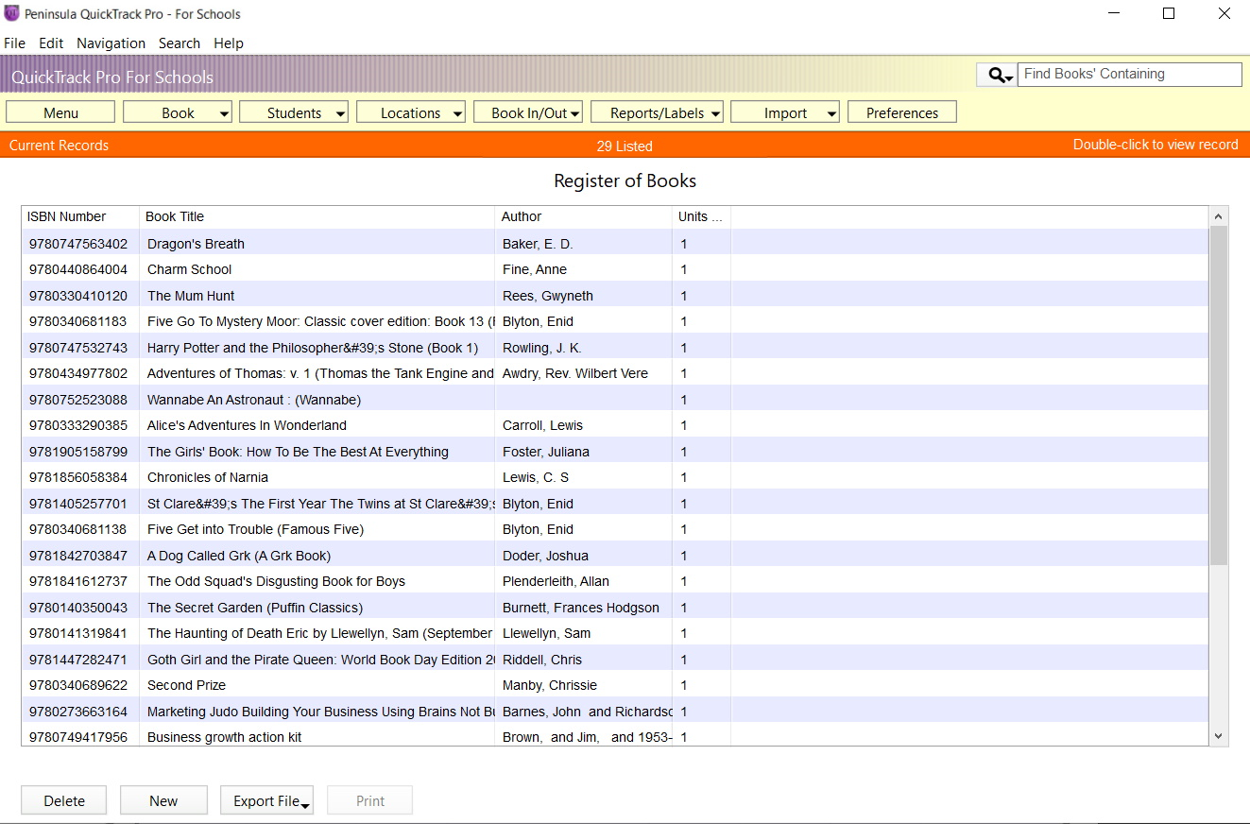Expand the Book In/Out dropdown
1250x824 pixels.
(x=528, y=112)
